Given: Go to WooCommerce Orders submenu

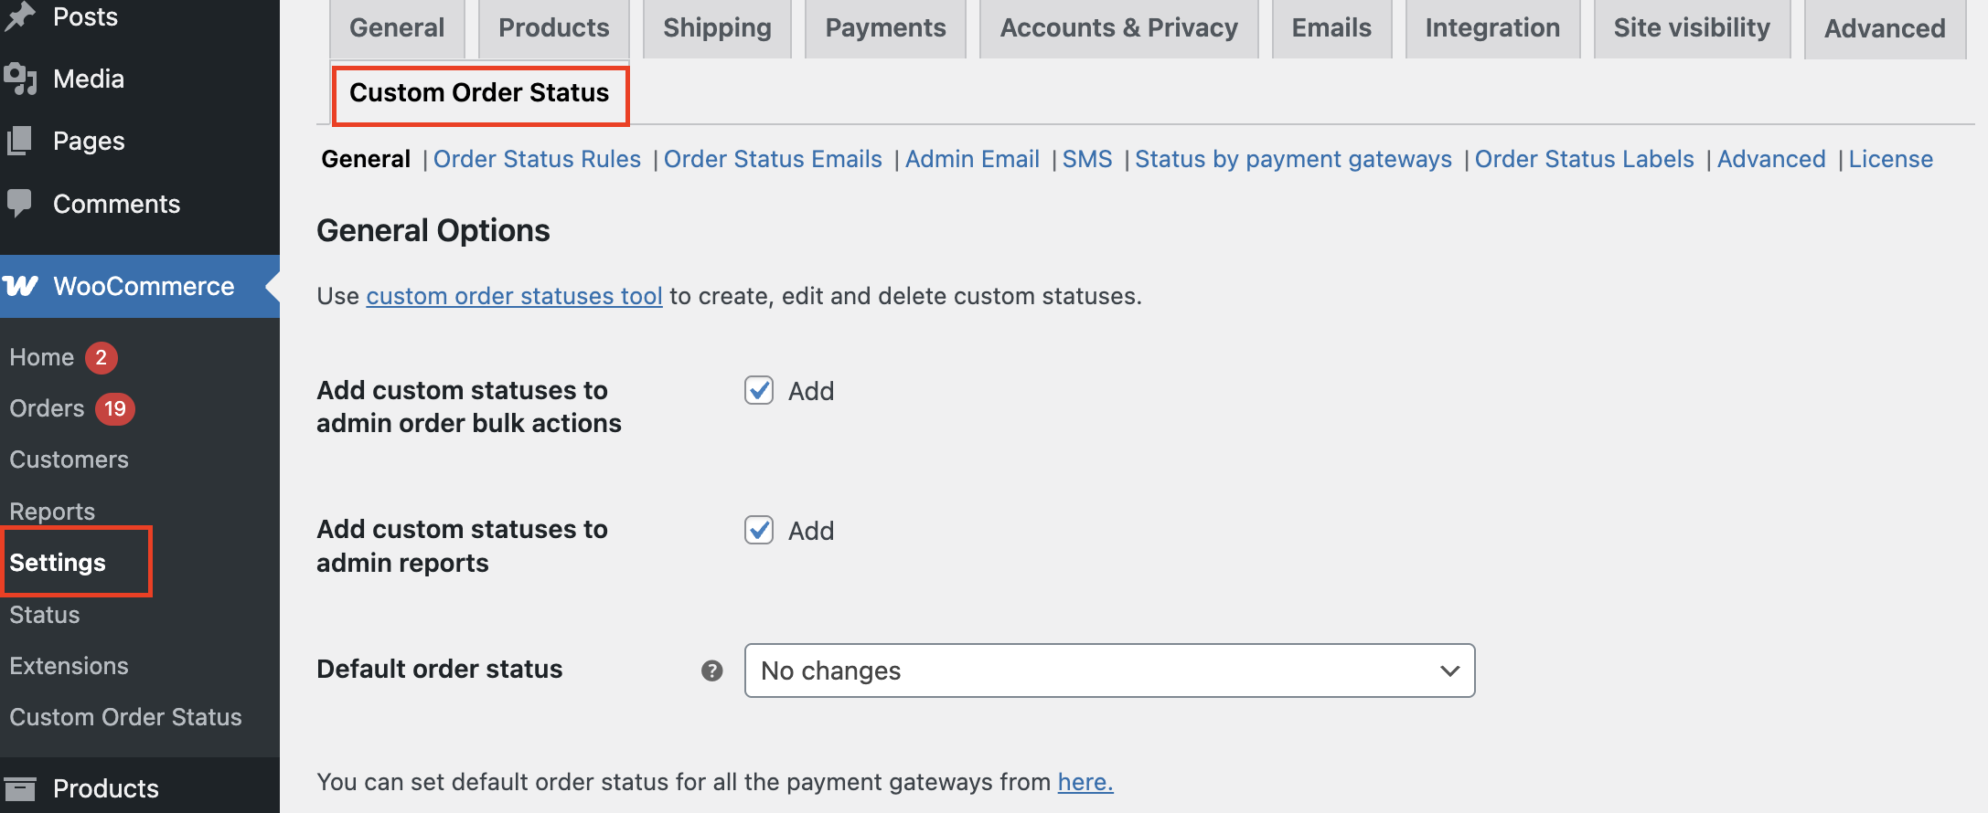Looking at the screenshot, I should [47, 408].
